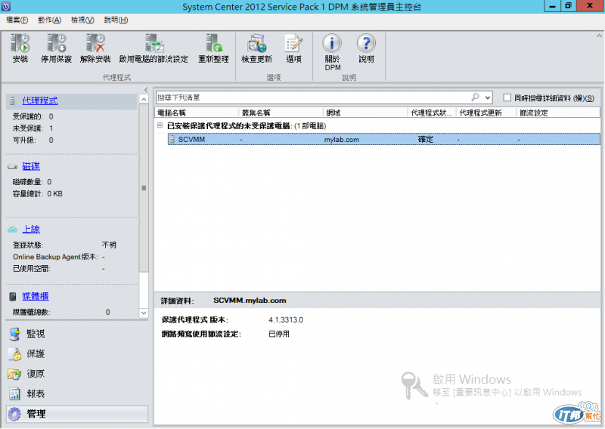Open 啟用電腦的節流設定 tool
This screenshot has height=429, width=605.
pos(154,43)
